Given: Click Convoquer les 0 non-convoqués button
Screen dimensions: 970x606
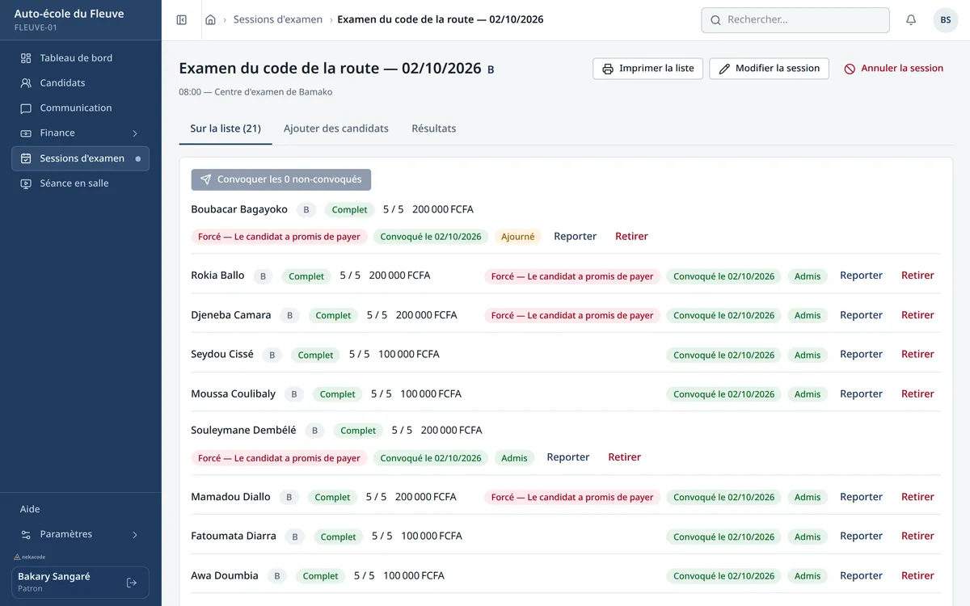Looking at the screenshot, I should coord(281,180).
